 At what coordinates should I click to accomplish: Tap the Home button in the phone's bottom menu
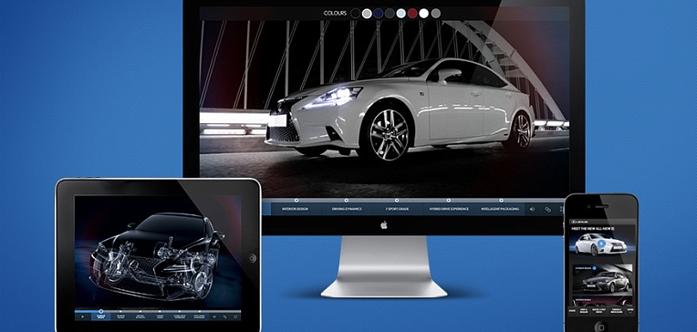[572, 310]
